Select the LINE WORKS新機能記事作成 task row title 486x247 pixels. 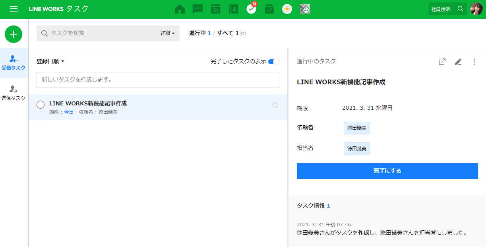click(88, 103)
